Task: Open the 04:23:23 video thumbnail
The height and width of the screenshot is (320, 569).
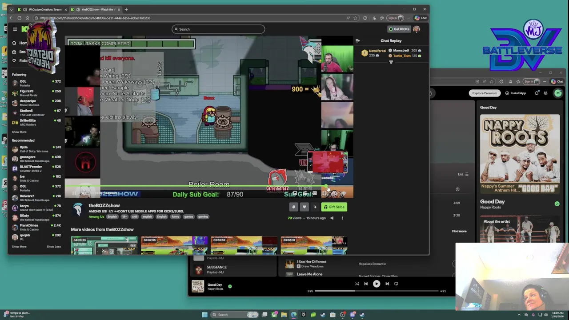Action: [x=104, y=245]
